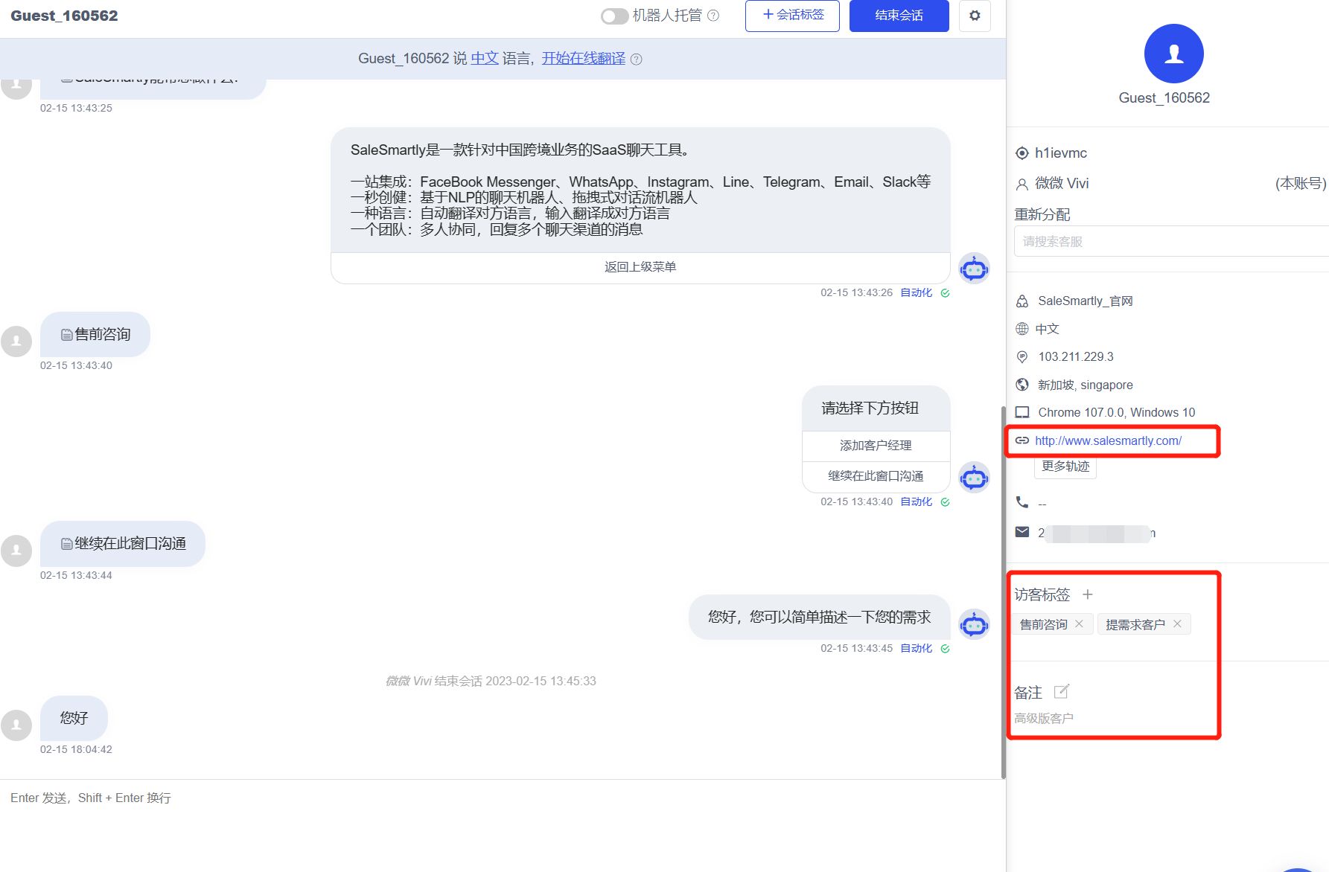Open help icon beside 开始在线翻译

pos(636,59)
